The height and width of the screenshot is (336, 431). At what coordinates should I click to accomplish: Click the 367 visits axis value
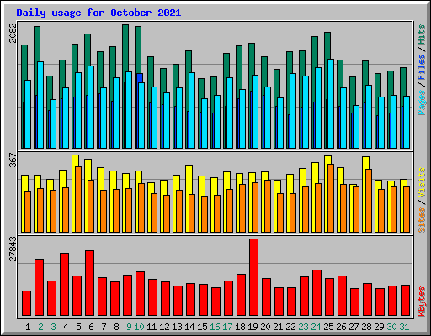click(13, 160)
